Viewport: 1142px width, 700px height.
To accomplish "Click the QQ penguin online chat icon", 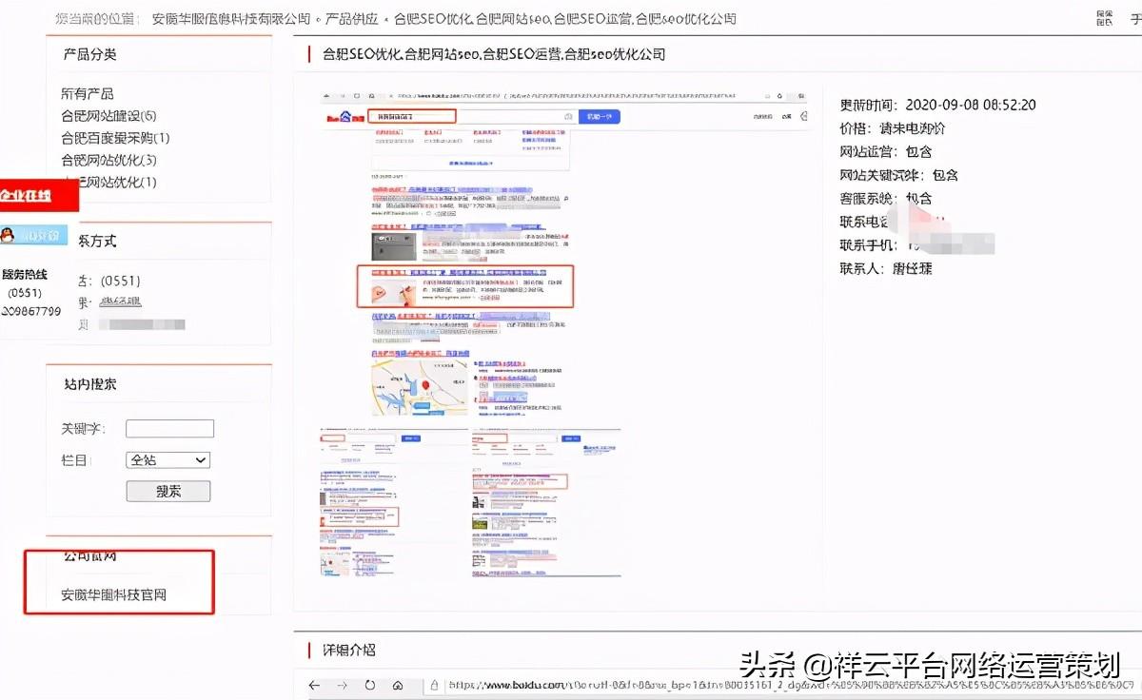I will 34,235.
